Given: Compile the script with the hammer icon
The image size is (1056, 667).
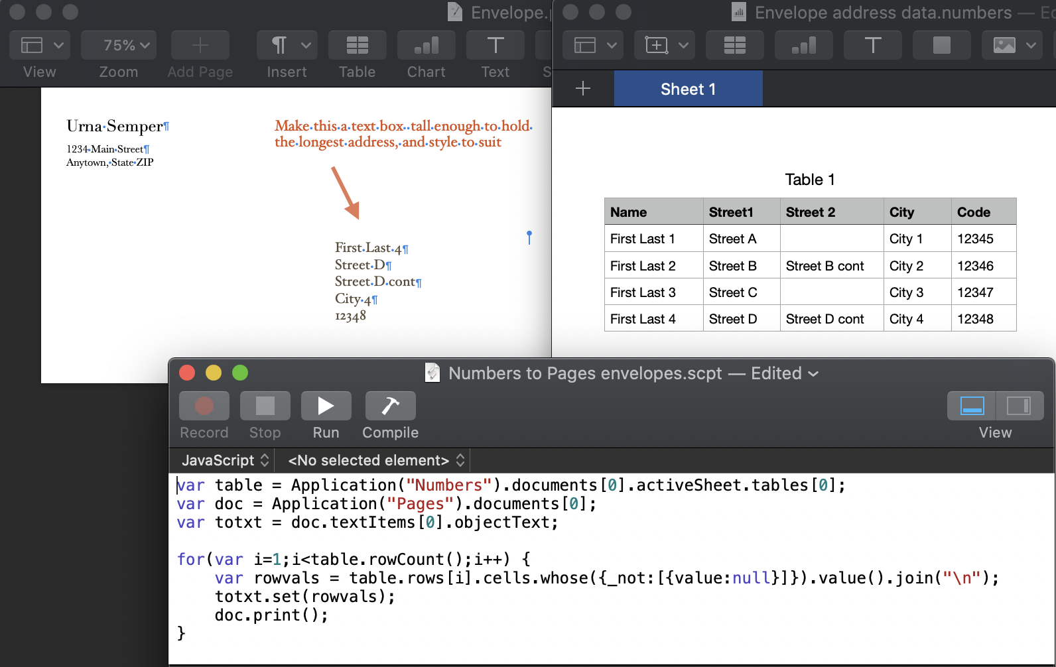Looking at the screenshot, I should (x=390, y=406).
